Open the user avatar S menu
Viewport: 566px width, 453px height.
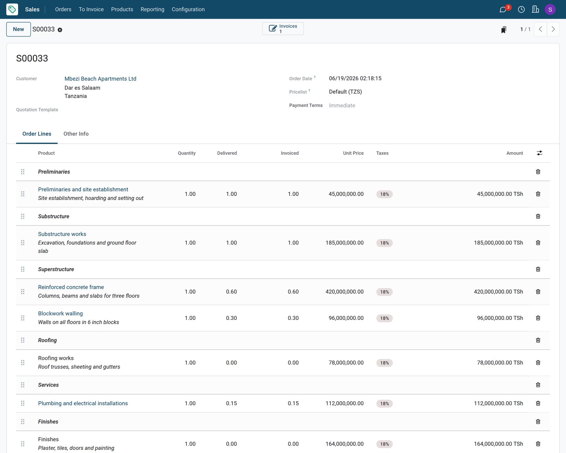[550, 10]
